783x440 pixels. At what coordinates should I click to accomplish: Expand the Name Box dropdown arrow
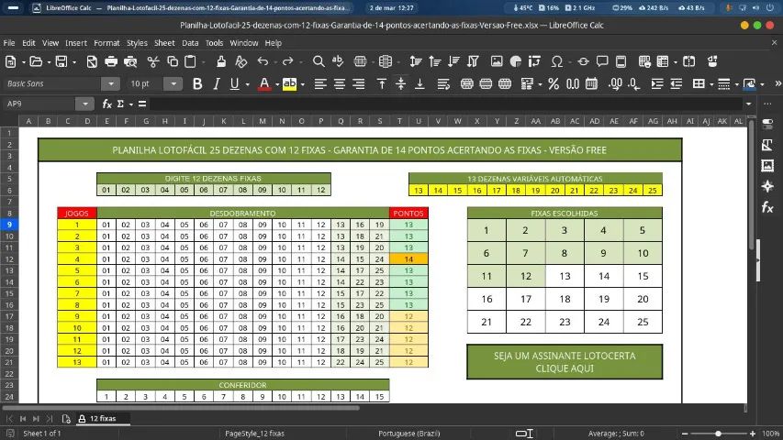(84, 104)
